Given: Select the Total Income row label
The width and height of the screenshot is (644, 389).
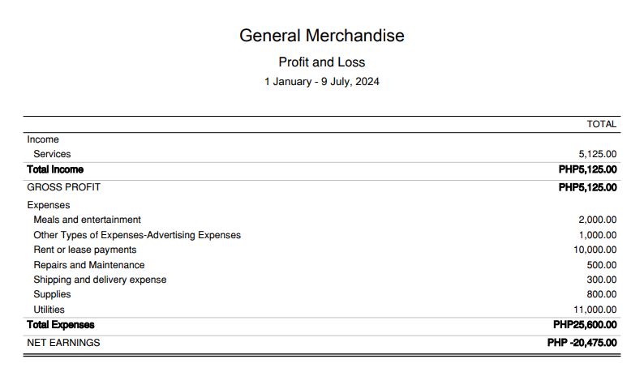Looking at the screenshot, I should tap(55, 169).
